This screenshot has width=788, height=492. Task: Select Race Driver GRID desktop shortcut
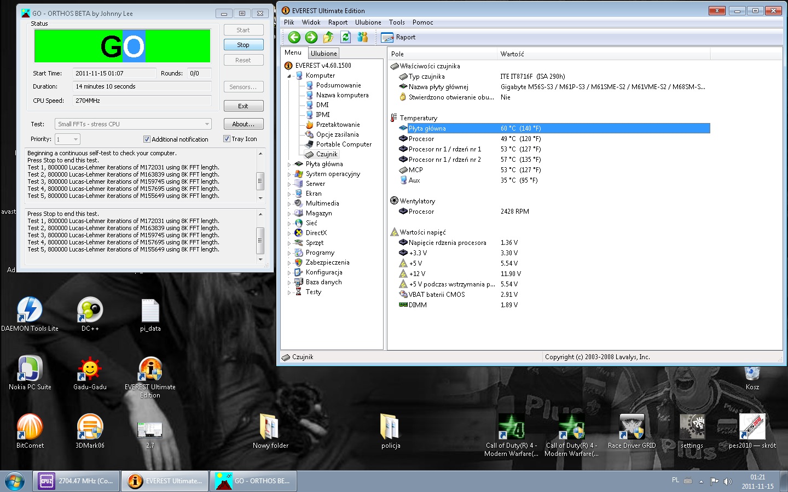(631, 431)
